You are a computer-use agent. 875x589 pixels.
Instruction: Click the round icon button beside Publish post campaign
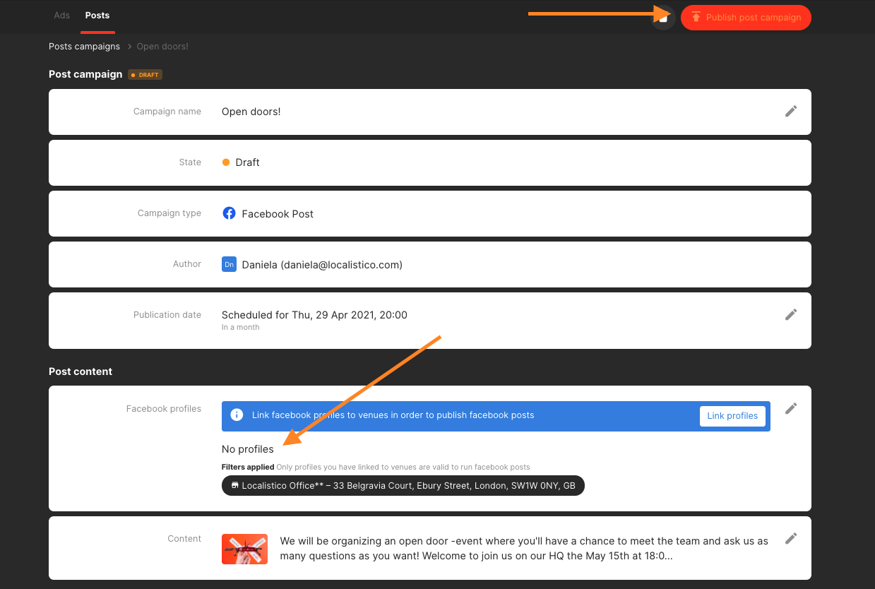(663, 18)
